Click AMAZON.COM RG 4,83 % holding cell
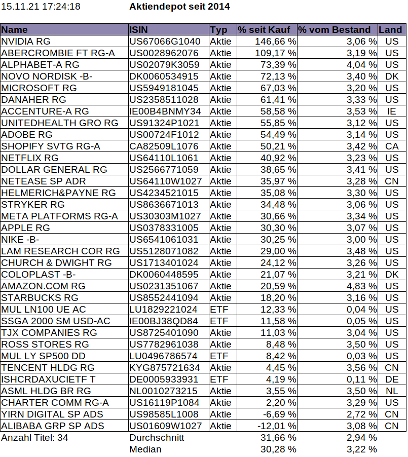This screenshot has height=457, width=408. [338, 286]
